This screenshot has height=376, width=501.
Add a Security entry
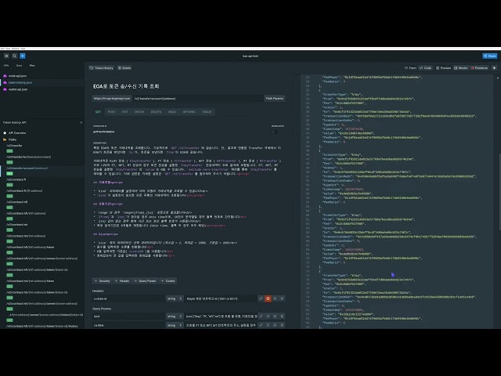pos(103,281)
